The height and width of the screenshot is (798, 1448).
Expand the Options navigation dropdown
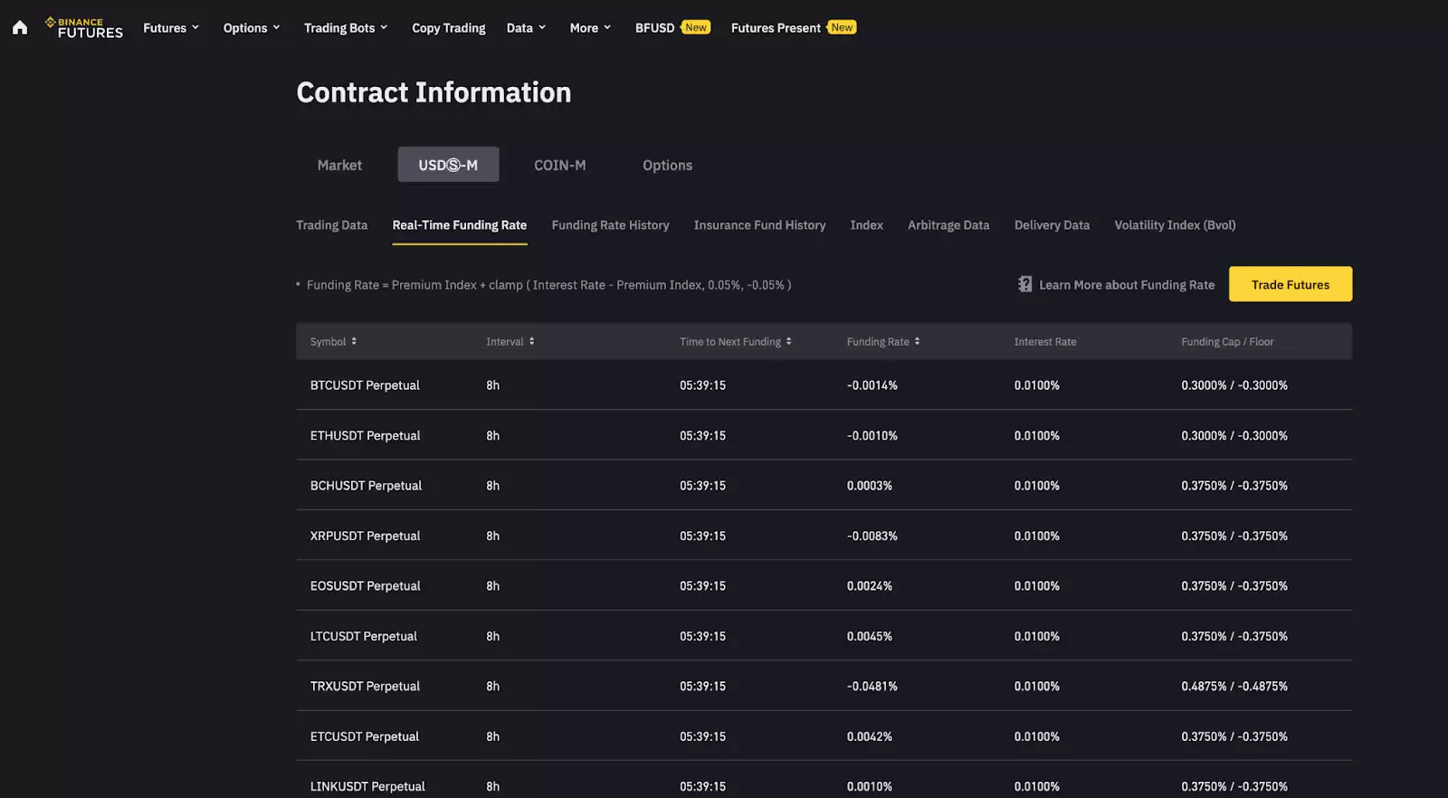tap(252, 28)
